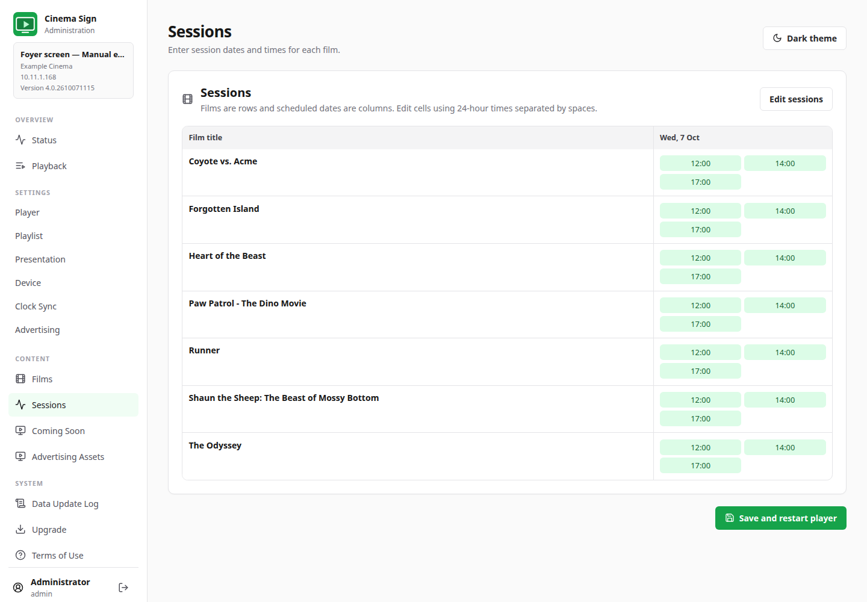
Task: Click the Upgrade download icon
Action: [x=20, y=529]
